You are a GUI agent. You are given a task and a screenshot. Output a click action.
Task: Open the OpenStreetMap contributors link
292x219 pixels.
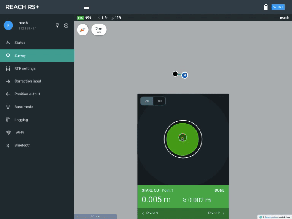point(271,217)
